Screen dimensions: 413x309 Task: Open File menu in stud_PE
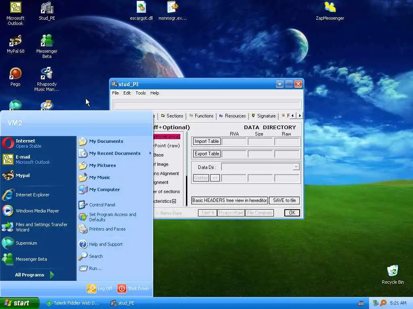[115, 93]
